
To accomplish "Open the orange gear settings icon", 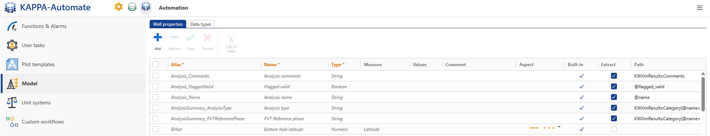I will tap(119, 7).
